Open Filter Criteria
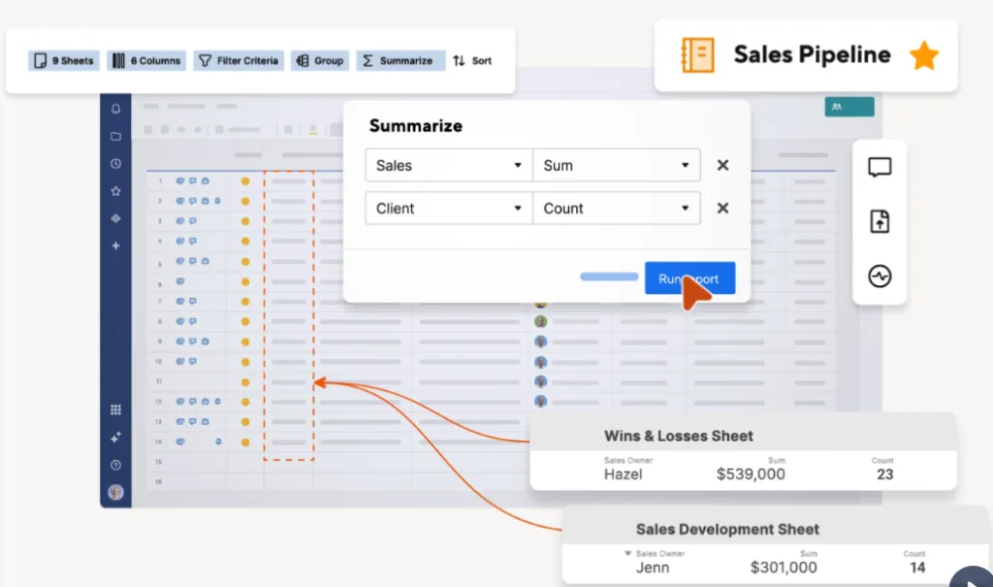This screenshot has height=587, width=993. click(239, 61)
